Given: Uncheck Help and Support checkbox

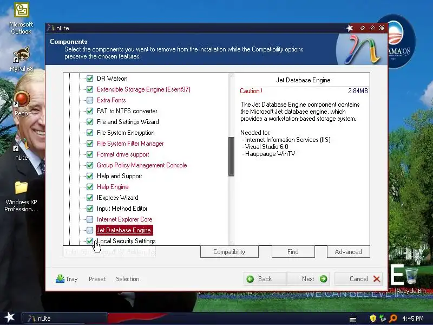Looking at the screenshot, I should (x=90, y=176).
